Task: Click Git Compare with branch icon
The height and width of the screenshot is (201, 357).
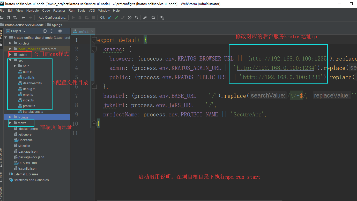Action: click(123, 18)
